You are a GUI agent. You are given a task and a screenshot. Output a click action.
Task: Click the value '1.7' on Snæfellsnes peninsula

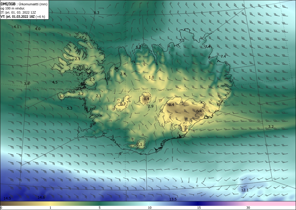click(62, 96)
